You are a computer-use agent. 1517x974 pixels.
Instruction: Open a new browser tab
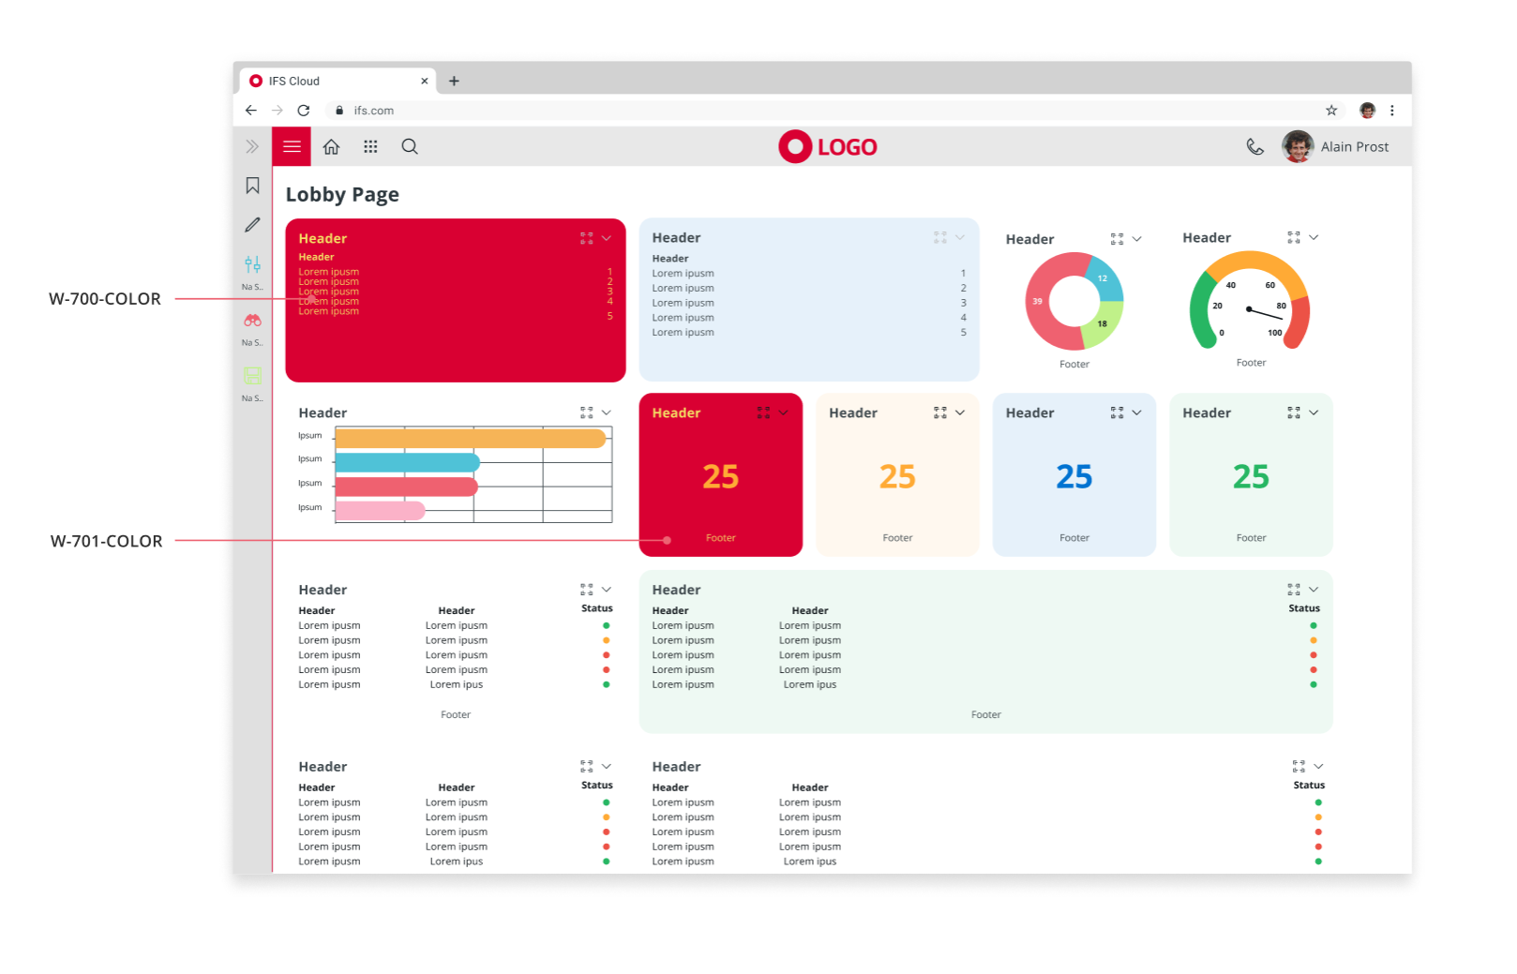click(454, 82)
